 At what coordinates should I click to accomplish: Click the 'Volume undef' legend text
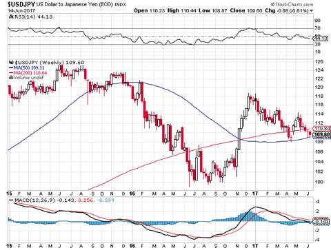pos(28,78)
